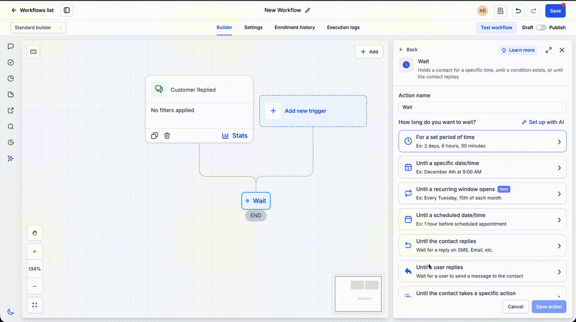The image size is (576, 322).
Task: Click the 134% zoom level
Action: (x=34, y=269)
